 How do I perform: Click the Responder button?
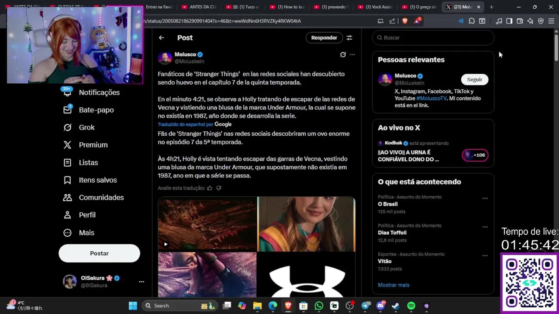324,38
